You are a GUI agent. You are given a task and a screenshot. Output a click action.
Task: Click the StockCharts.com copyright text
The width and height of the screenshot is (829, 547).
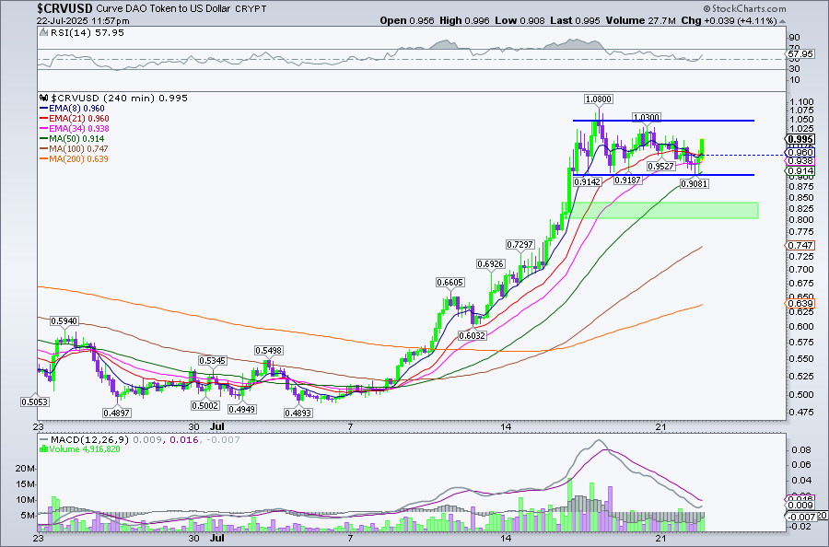744,8
